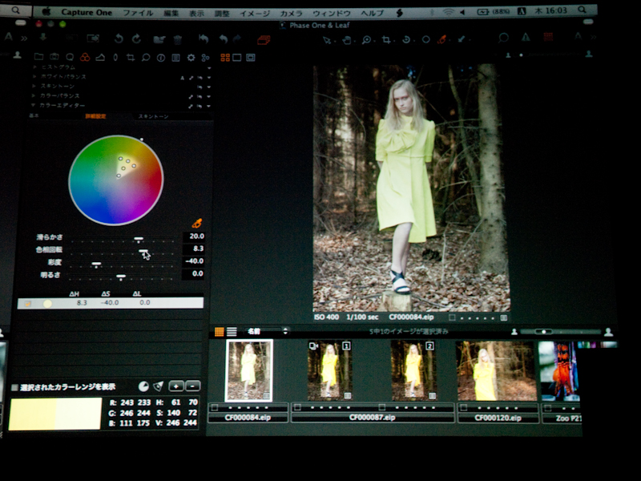Screen dimensions: 641x481
Task: Click the minus button to remove color range
Action: (192, 386)
